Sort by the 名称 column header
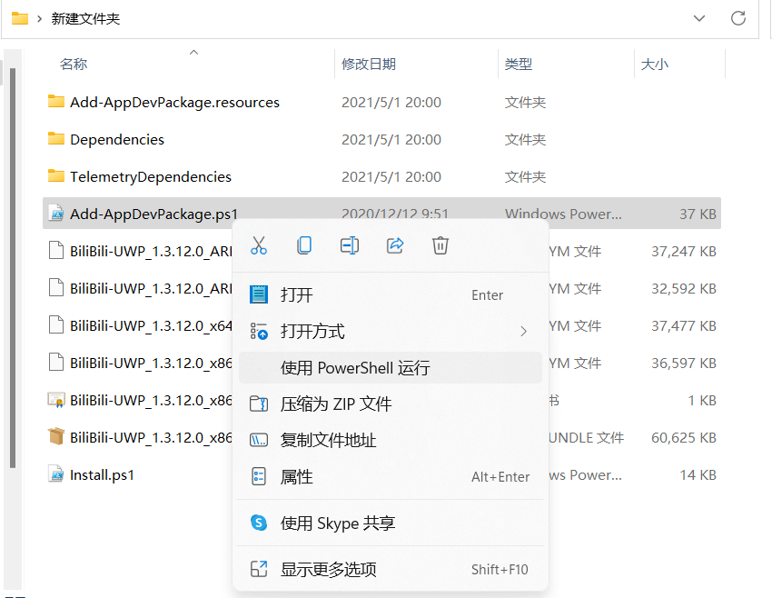Image resolution: width=772 pixels, height=598 pixels. (74, 64)
